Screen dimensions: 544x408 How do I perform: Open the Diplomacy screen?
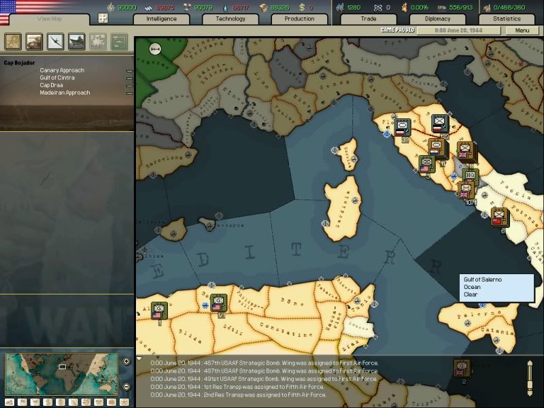[x=437, y=19]
